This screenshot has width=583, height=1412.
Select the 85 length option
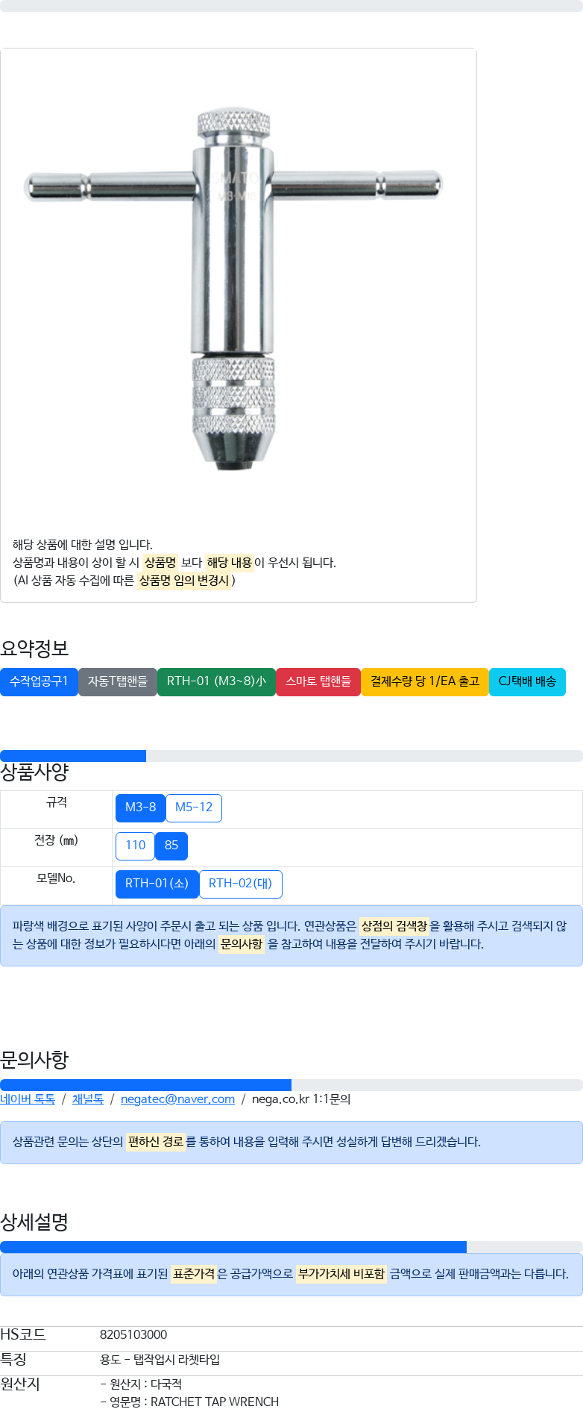pos(171,846)
